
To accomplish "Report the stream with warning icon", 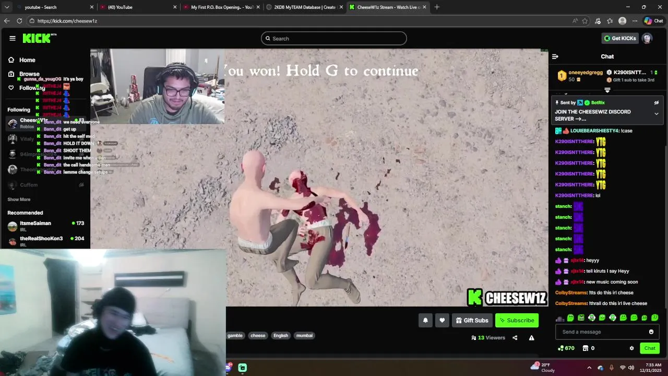I will [x=531, y=338].
